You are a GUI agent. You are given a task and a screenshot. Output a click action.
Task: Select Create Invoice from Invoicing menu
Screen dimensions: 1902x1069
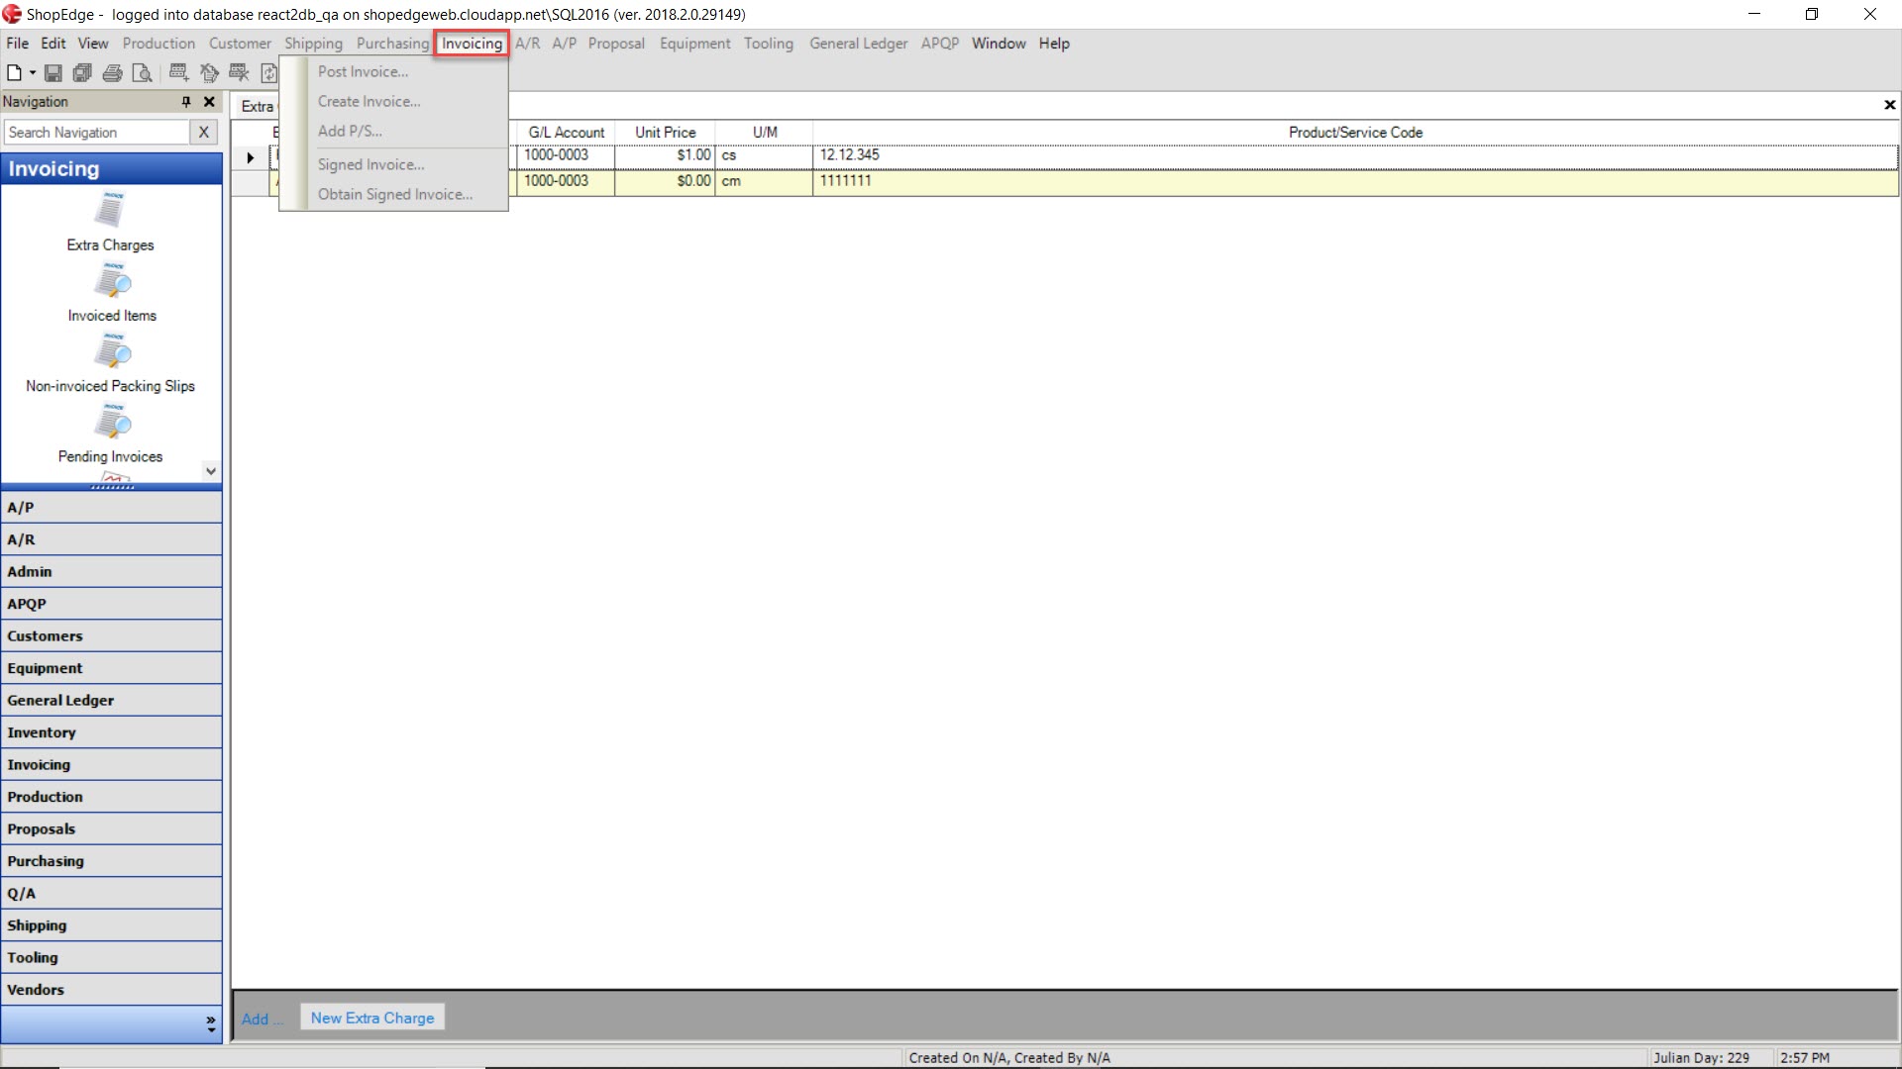pyautogui.click(x=369, y=101)
